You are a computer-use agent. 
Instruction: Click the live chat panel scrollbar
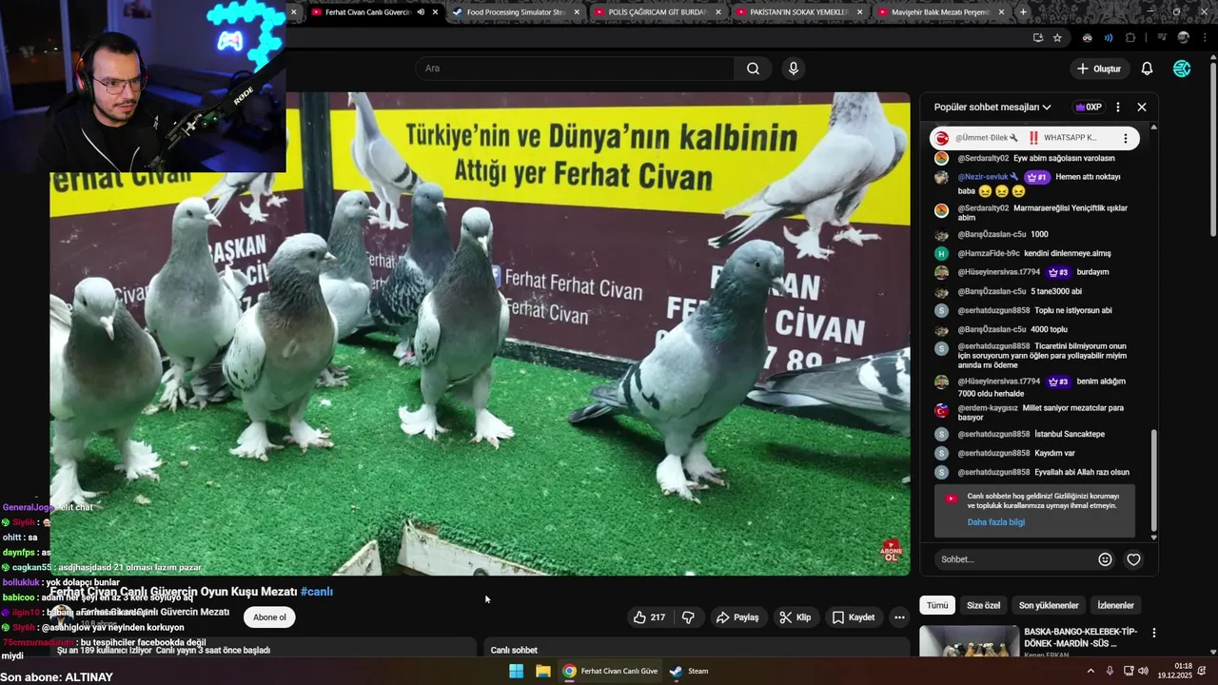point(1153,481)
